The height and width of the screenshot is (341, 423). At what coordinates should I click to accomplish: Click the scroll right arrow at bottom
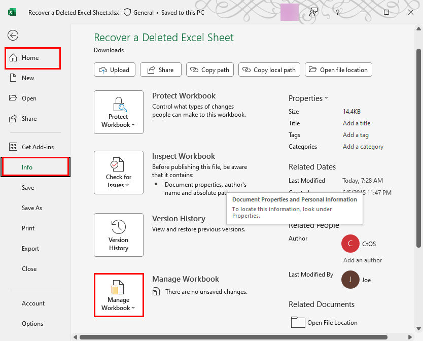tap(410, 337)
